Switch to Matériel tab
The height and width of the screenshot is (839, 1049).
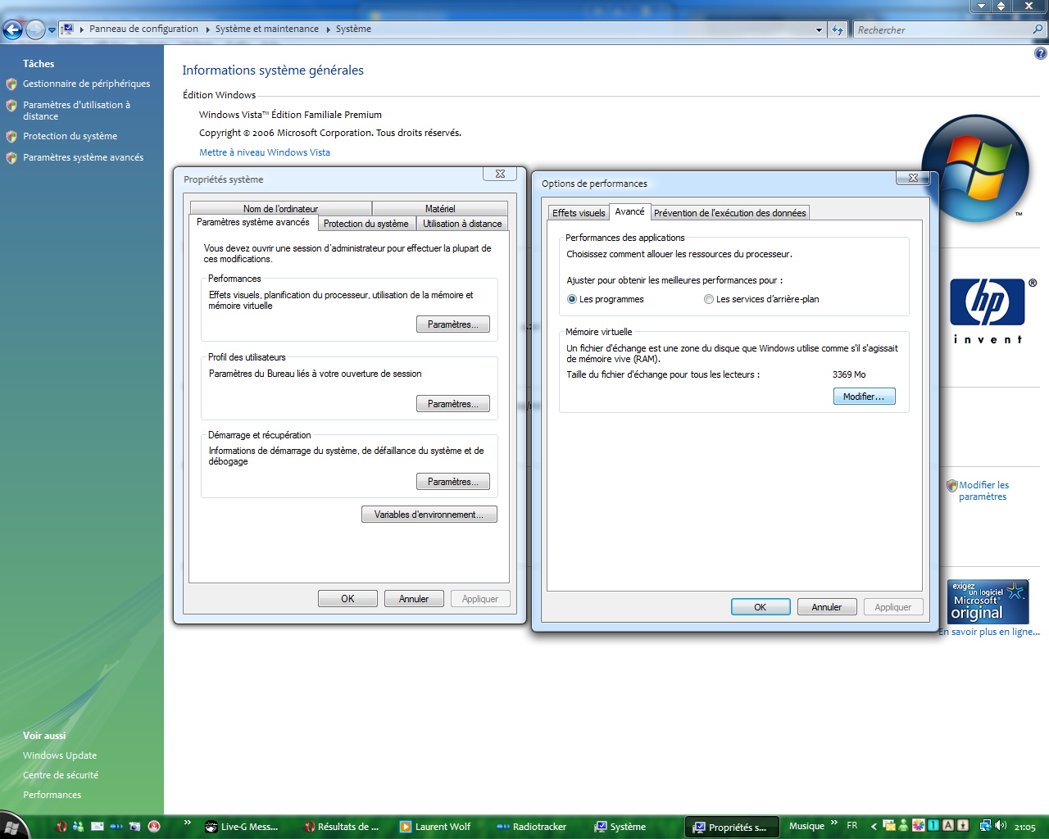tap(440, 208)
